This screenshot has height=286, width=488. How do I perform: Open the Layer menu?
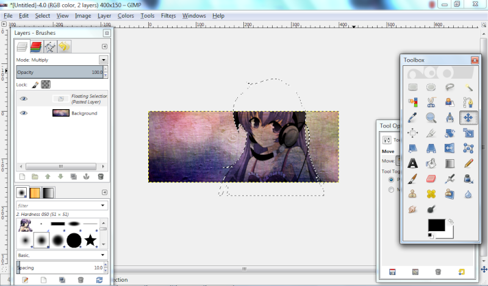[x=104, y=16]
